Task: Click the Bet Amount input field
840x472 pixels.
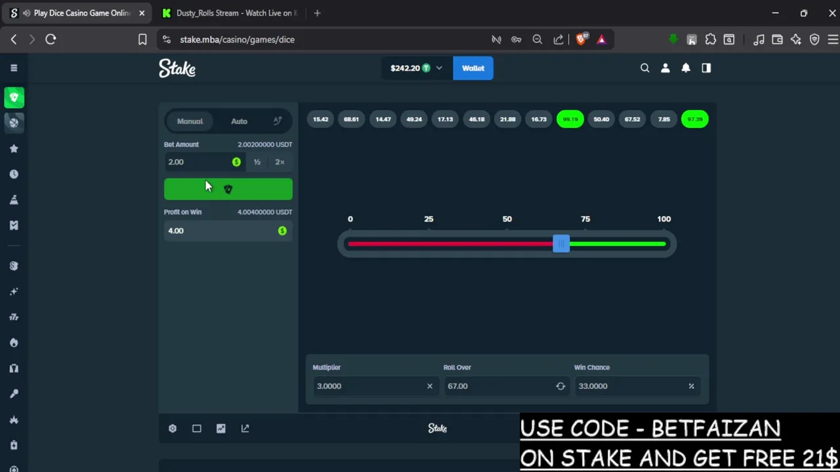Action: [x=204, y=162]
